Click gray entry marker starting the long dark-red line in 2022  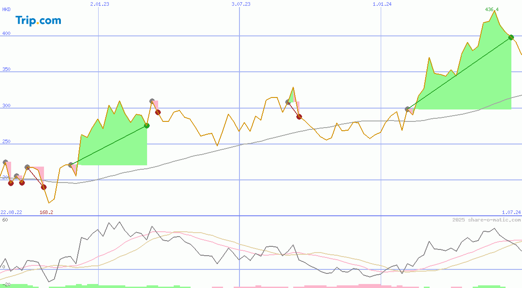(27, 167)
